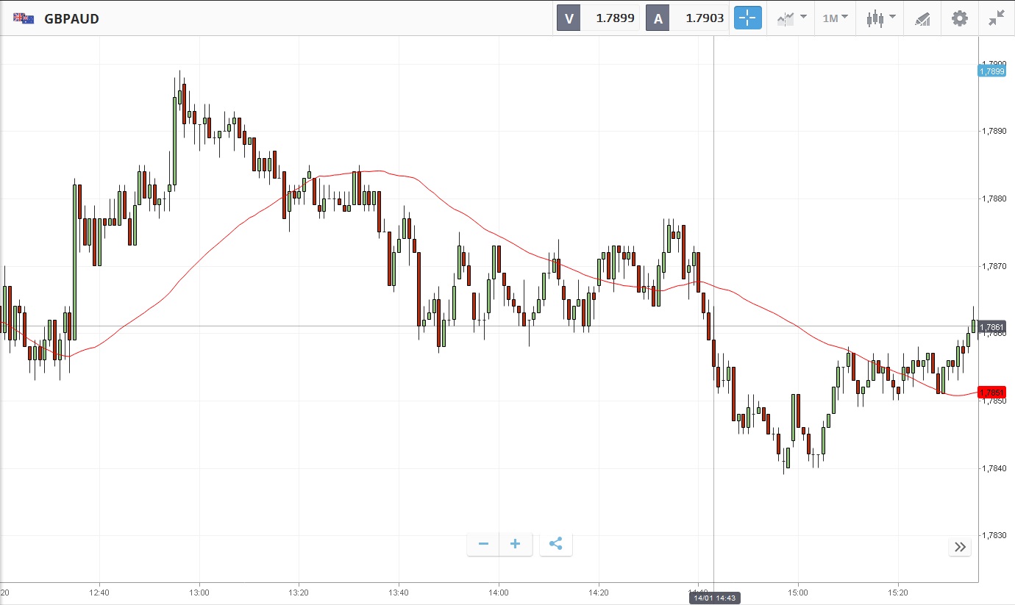The width and height of the screenshot is (1015, 605).
Task: Click the GBPAUD flag icon
Action: coord(24,18)
